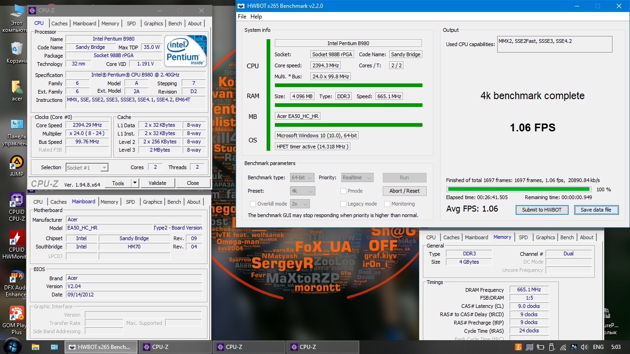Image resolution: width=630 pixels, height=354 pixels.
Task: Click the Acer EA50_HC_HR motherboard field in HWBOT
Action: 297,116
